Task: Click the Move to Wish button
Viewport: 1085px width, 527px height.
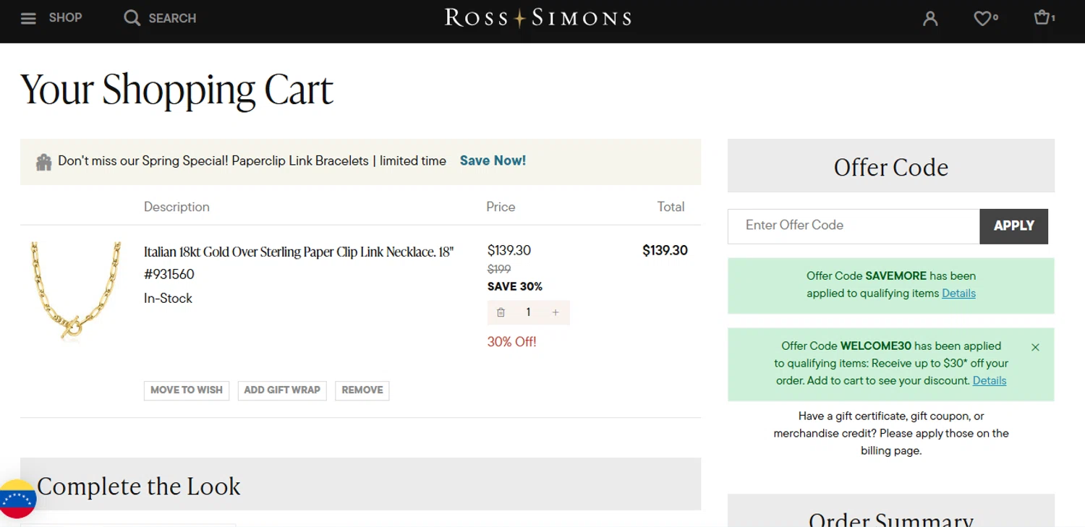Action: [187, 390]
